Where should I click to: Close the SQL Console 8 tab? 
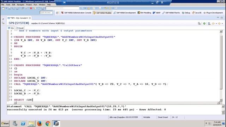point(30,18)
